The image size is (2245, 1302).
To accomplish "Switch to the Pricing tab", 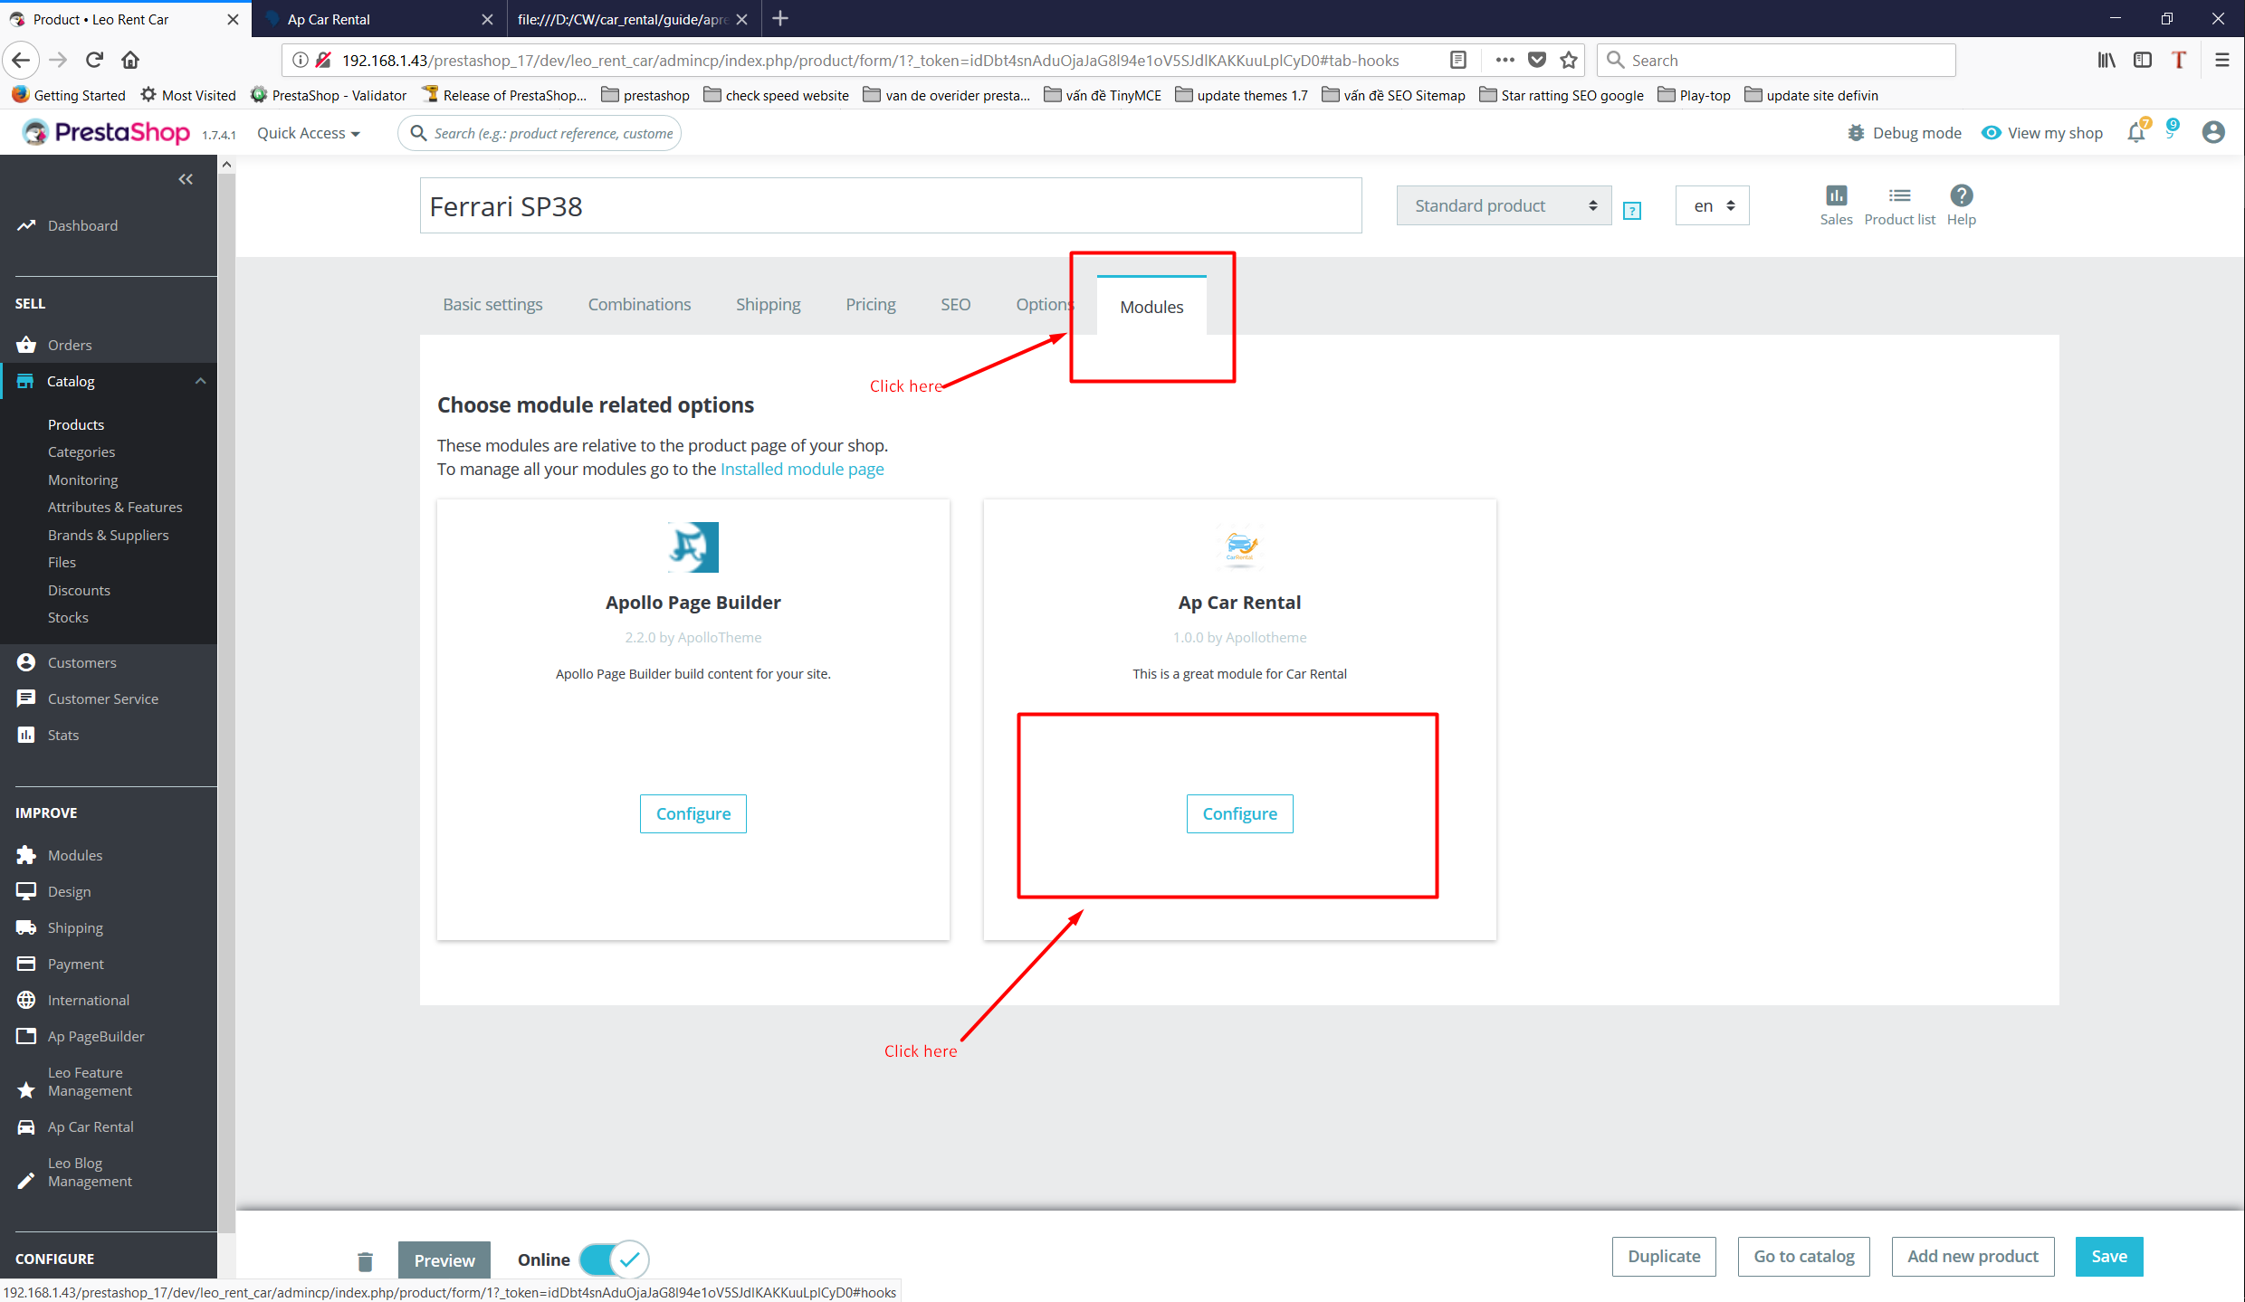I will tap(868, 304).
